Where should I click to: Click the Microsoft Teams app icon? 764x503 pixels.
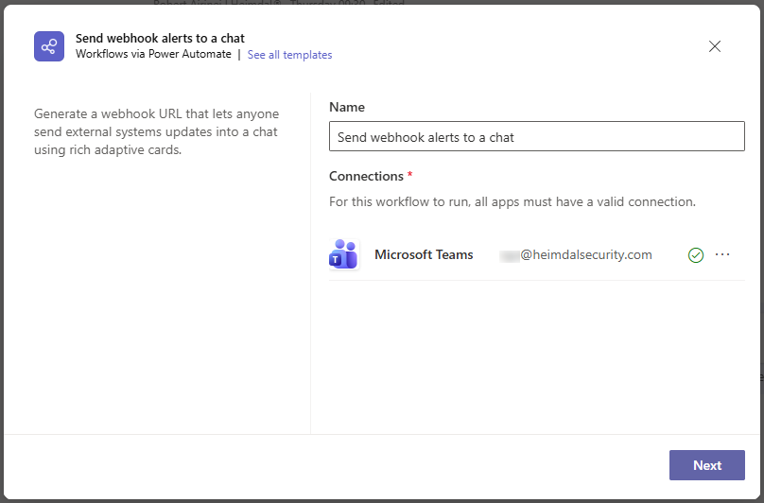344,254
